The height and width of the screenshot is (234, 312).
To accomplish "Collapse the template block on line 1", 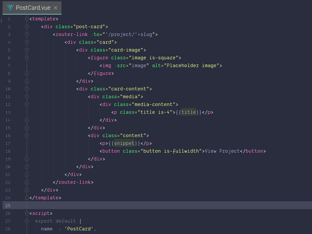I will (27, 19).
